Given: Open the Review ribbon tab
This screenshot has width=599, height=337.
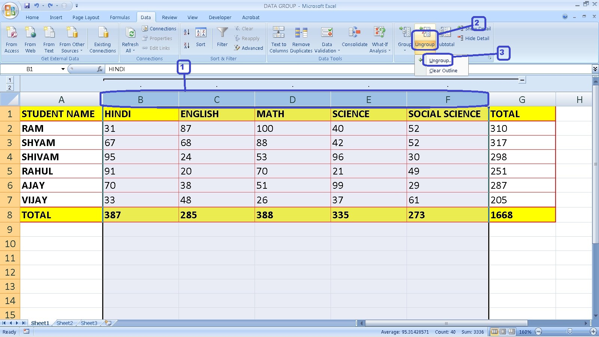Looking at the screenshot, I should (169, 17).
